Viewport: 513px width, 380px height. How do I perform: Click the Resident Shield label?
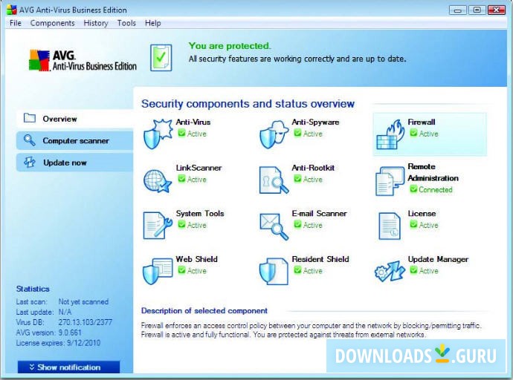point(320,259)
